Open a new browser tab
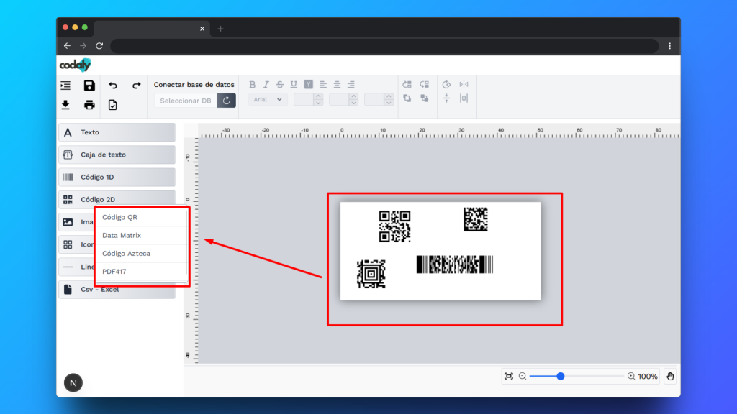Viewport: 737px width, 414px height. tap(220, 29)
